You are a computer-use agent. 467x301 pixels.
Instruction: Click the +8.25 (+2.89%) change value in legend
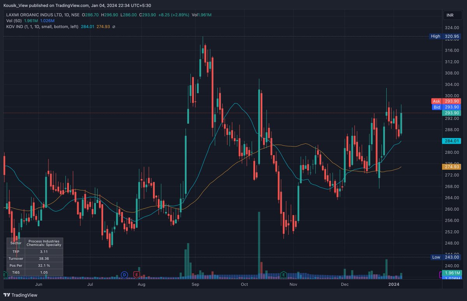(x=174, y=15)
